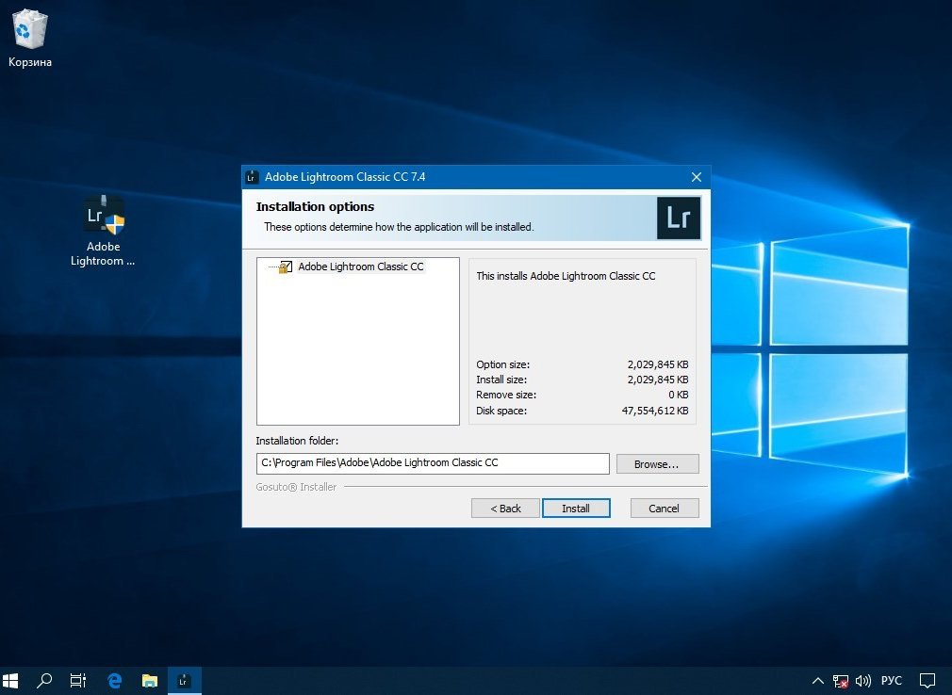Click the installer subtitle about installation options
952x695 pixels.
(x=399, y=227)
